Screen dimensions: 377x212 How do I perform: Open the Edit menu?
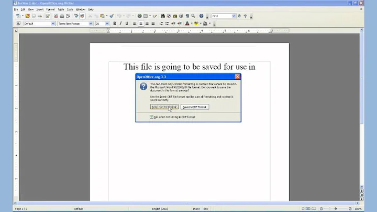tap(23, 9)
